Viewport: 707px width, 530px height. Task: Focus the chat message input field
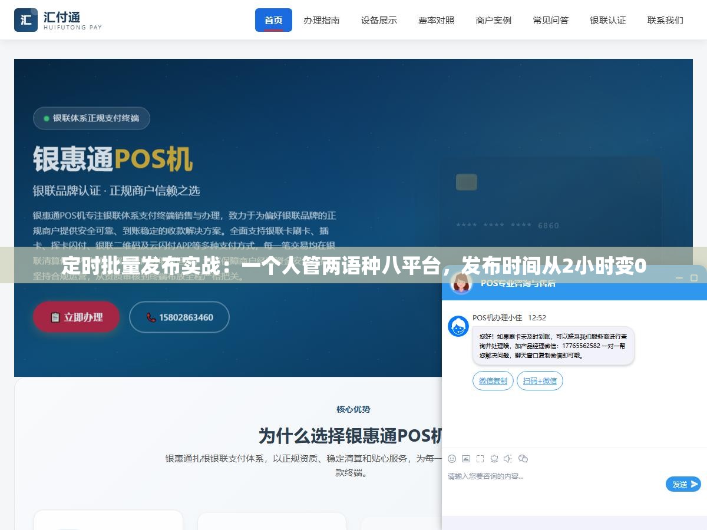(554, 484)
